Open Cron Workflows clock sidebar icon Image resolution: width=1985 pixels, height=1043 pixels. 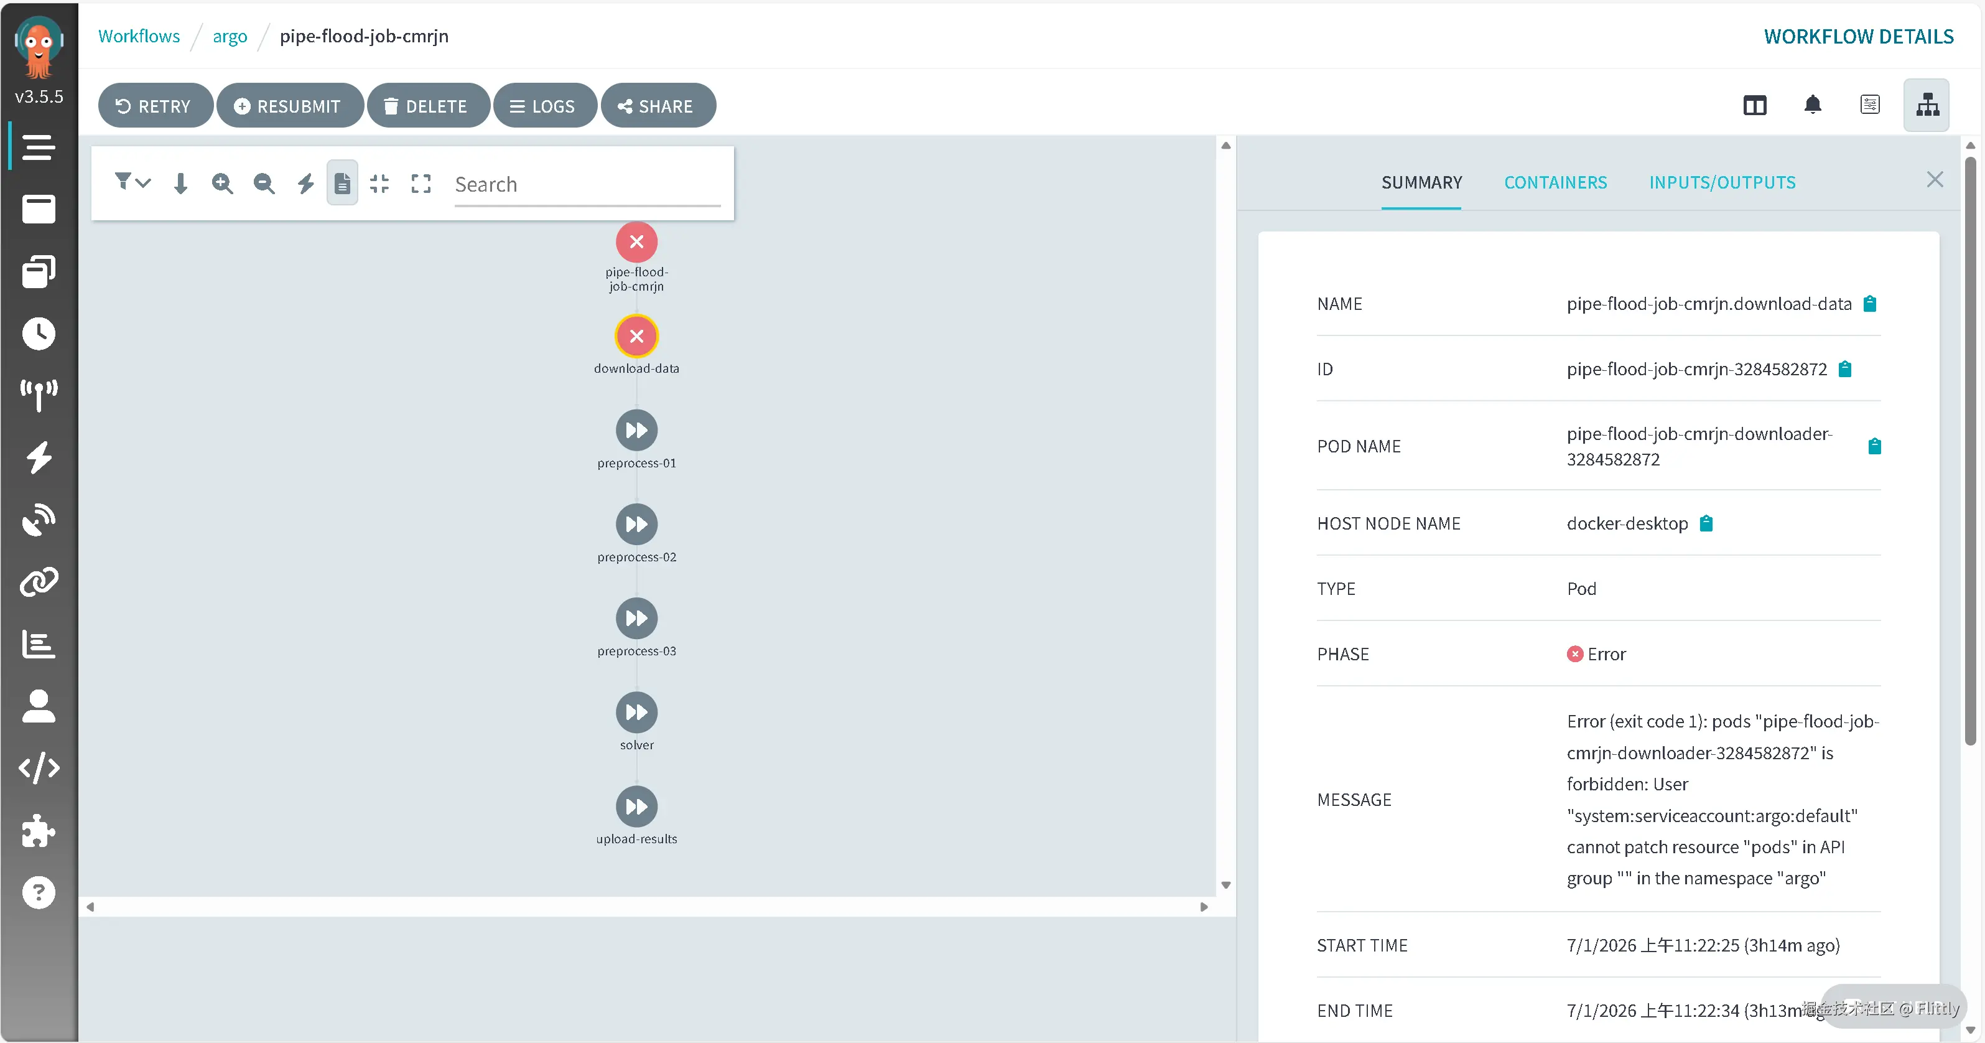pos(39,334)
